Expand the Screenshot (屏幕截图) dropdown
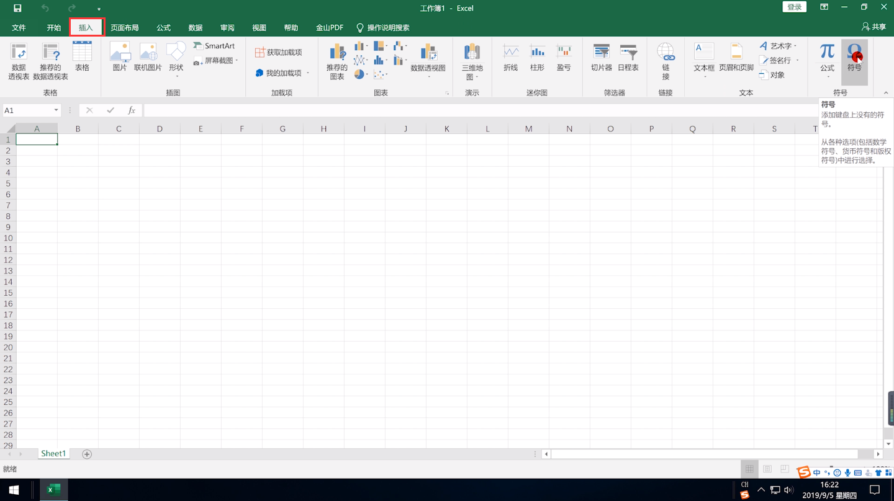This screenshot has height=501, width=894. pos(237,61)
